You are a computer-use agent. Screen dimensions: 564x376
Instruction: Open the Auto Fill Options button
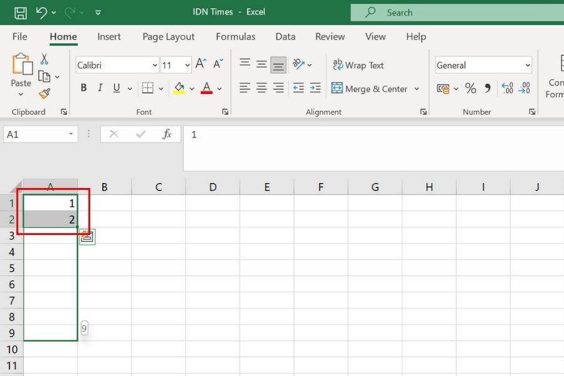(x=87, y=237)
